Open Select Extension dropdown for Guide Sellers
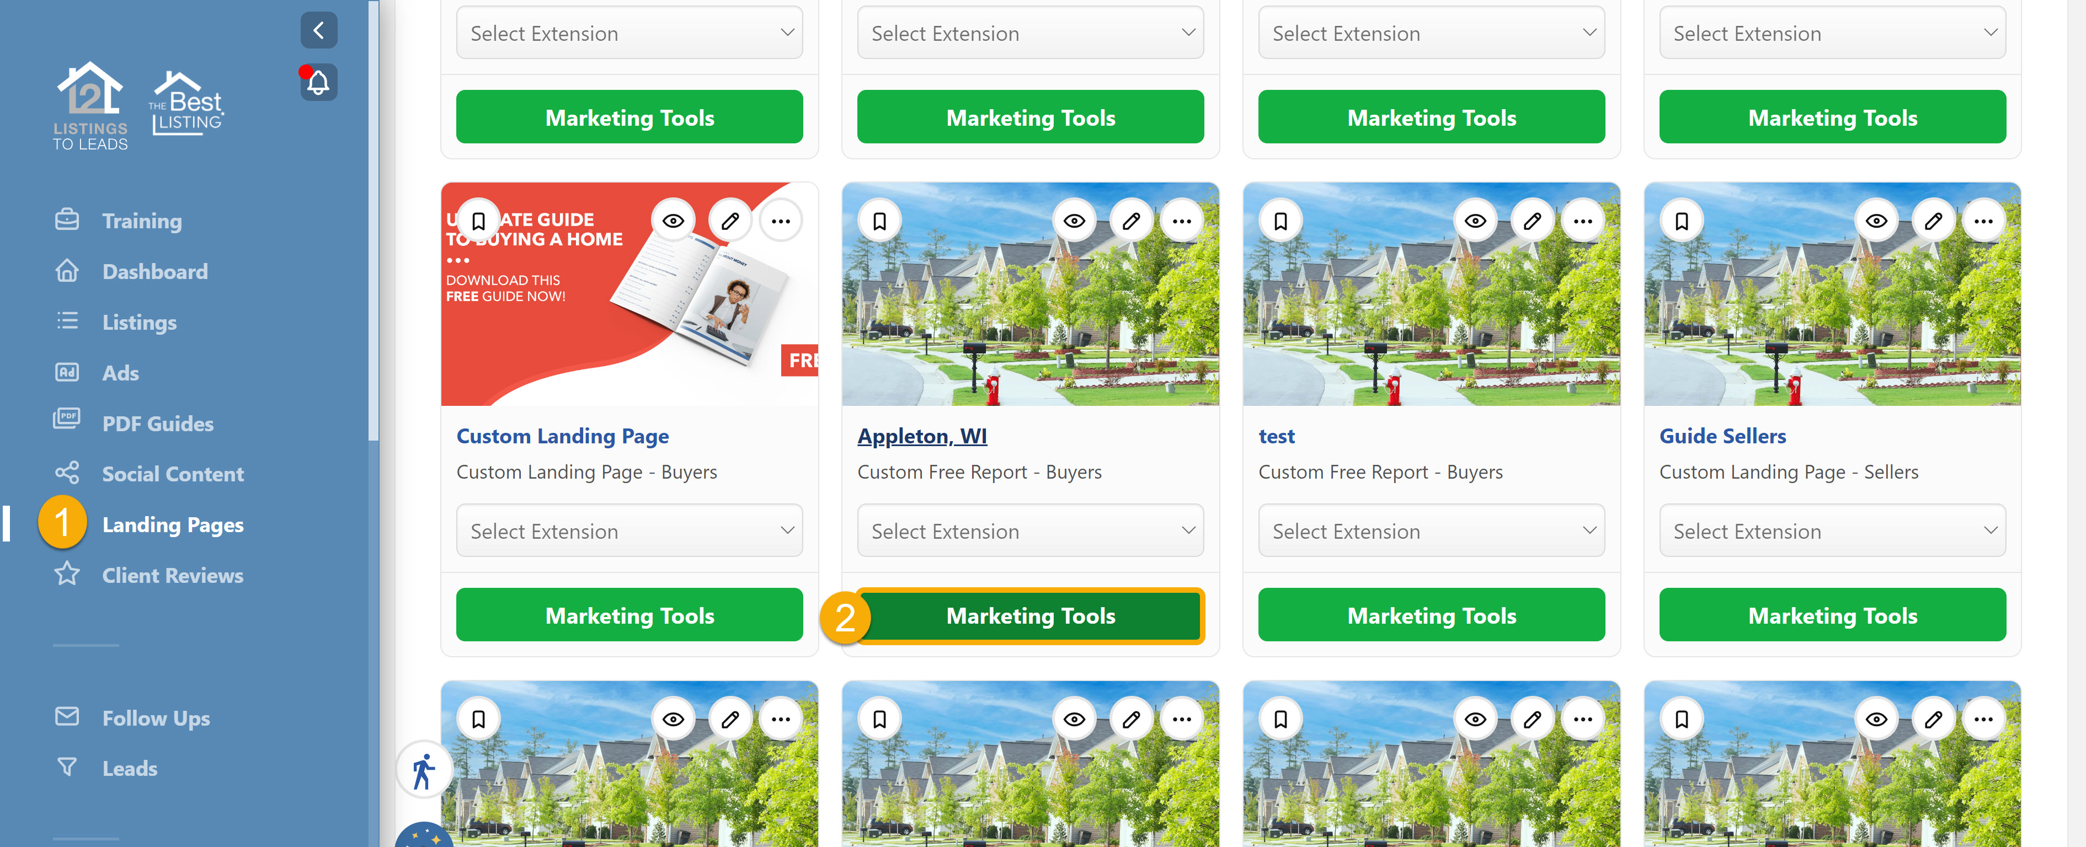 point(1832,530)
